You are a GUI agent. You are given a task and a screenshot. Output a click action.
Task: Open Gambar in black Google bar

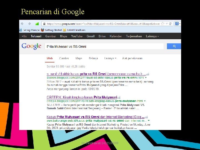pos(51,36)
